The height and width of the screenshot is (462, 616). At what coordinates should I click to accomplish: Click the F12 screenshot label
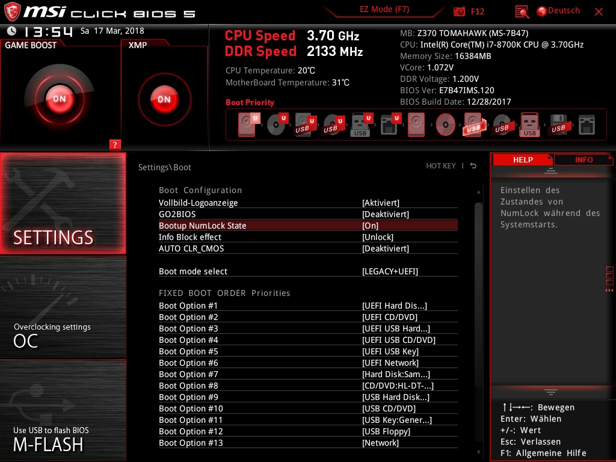click(x=477, y=11)
